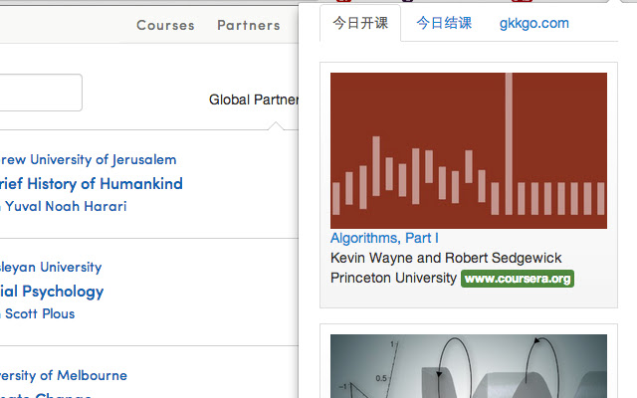This screenshot has height=398, width=637.
Task: Open University of Melbourne link
Action: [x=64, y=376]
